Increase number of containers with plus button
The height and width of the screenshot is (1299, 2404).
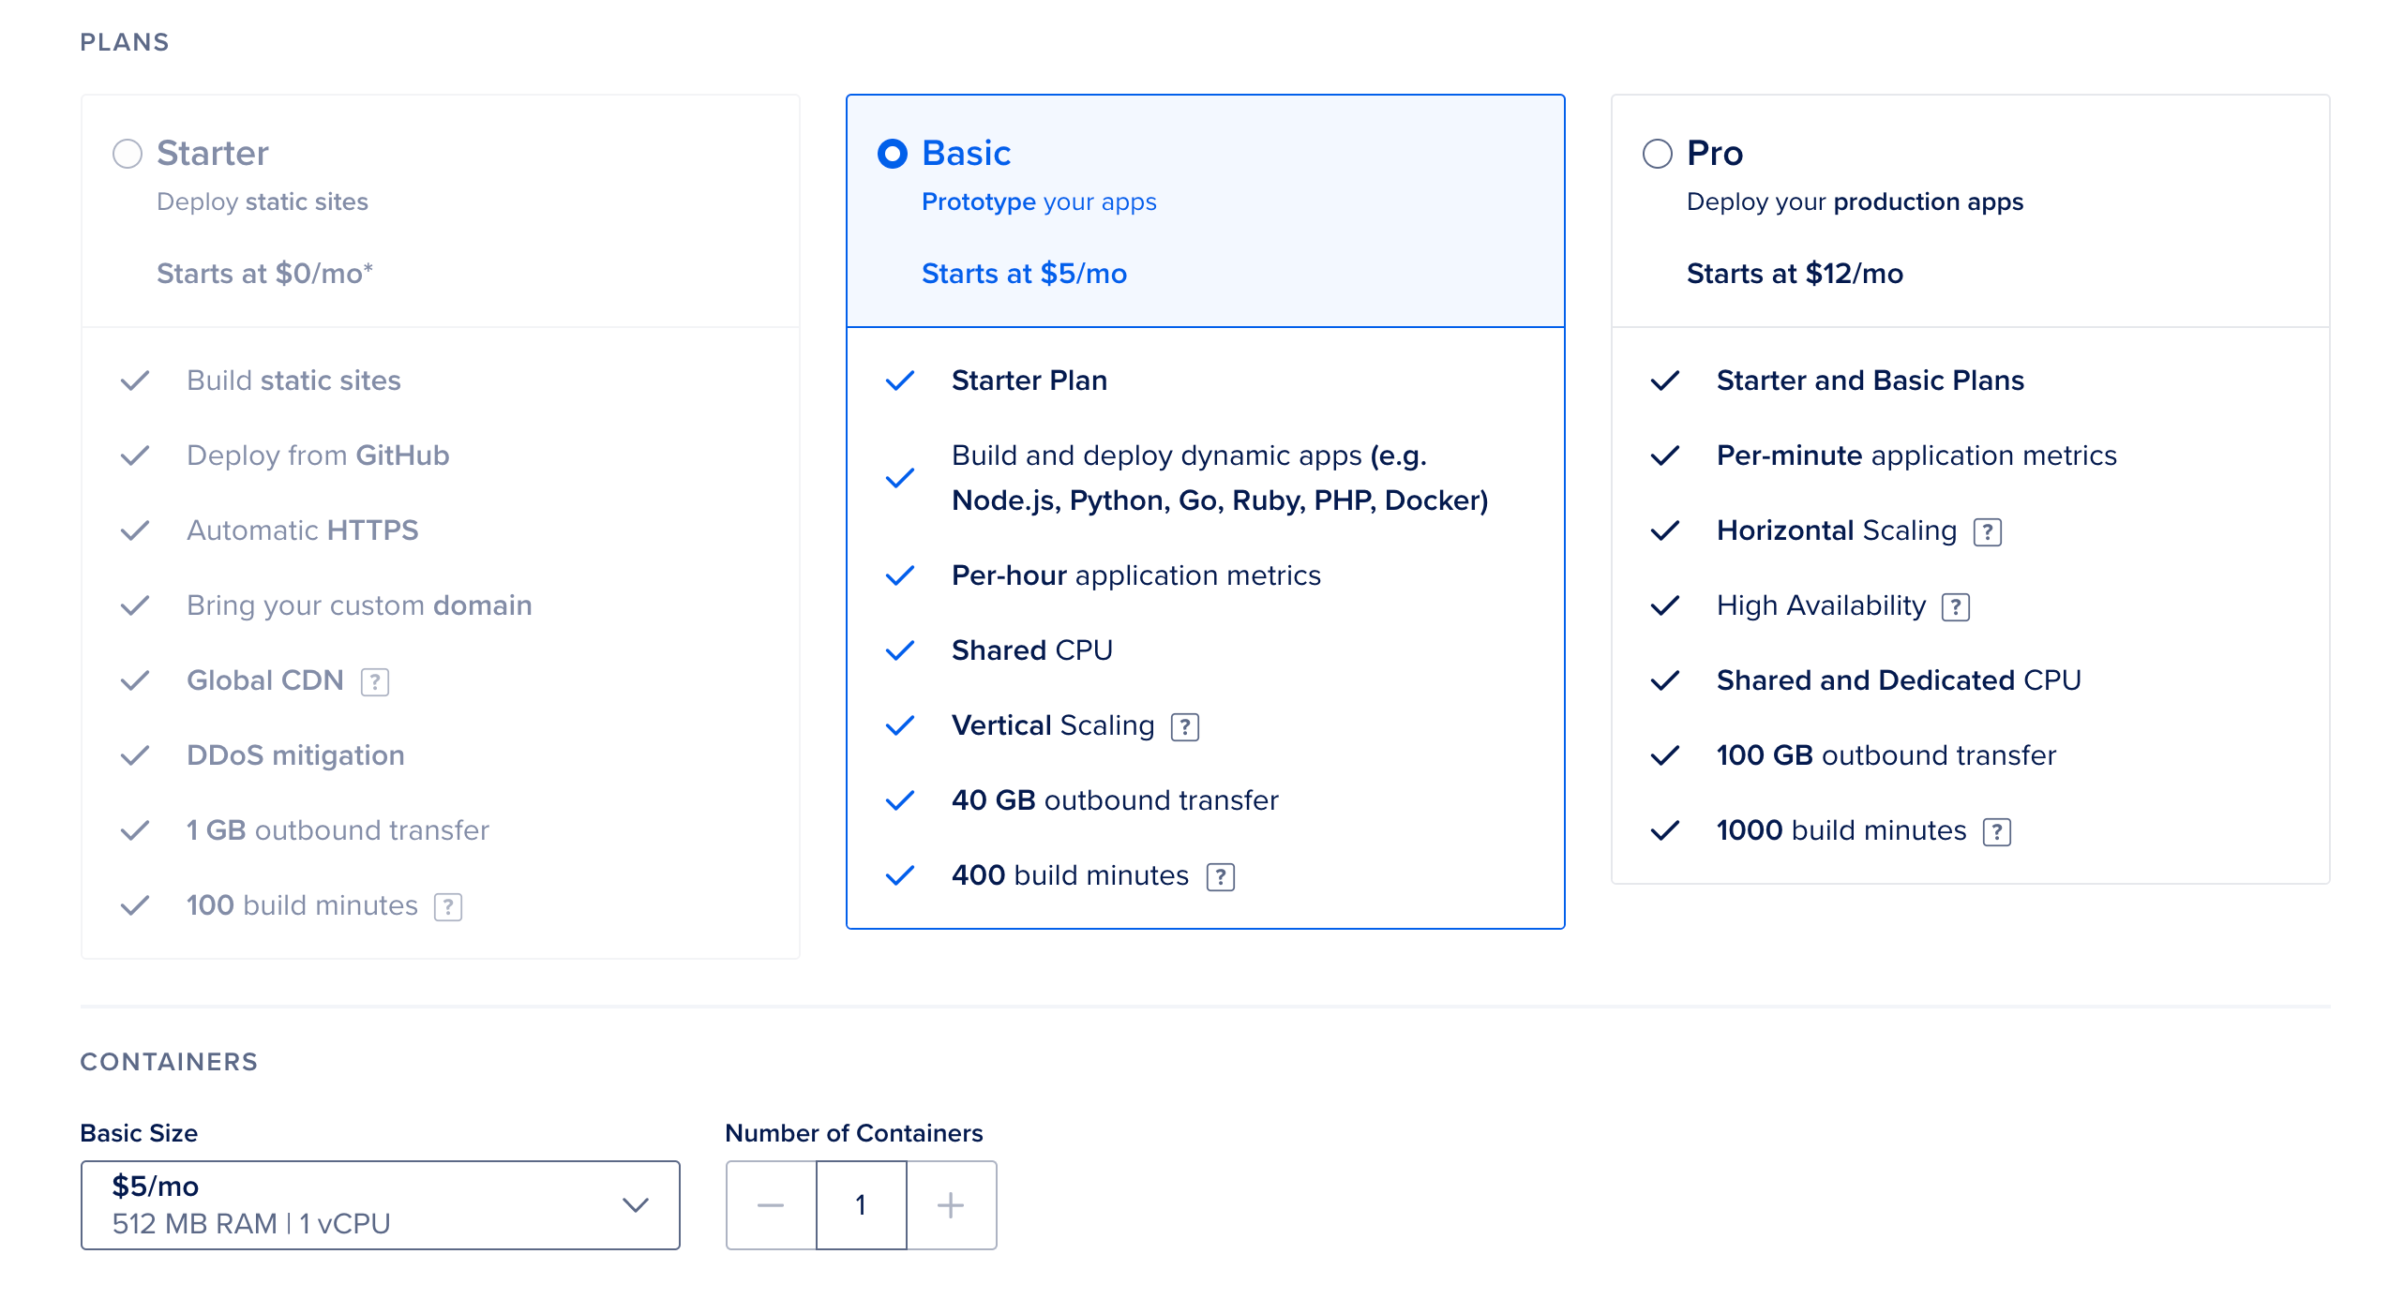[951, 1205]
